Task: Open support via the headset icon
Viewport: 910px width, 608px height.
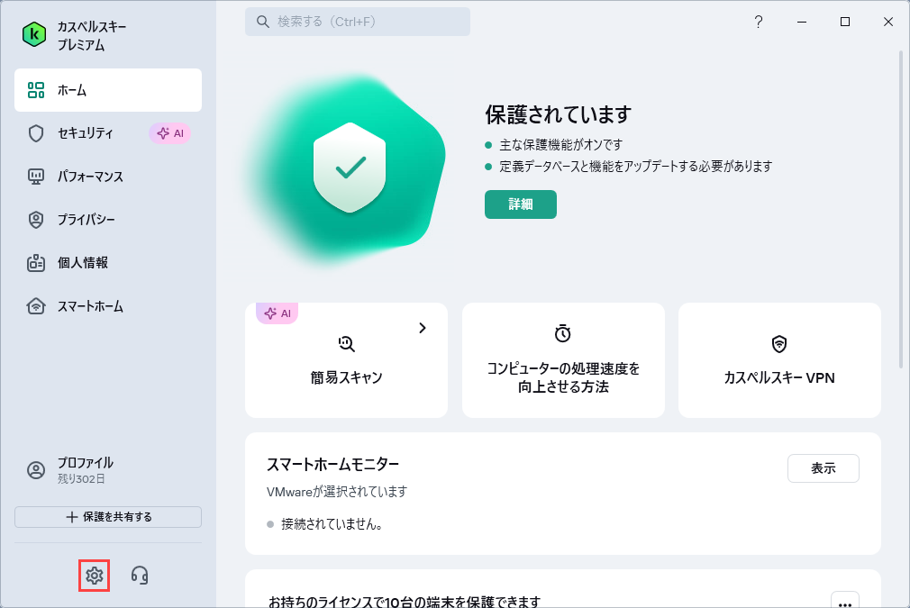Action: [140, 576]
